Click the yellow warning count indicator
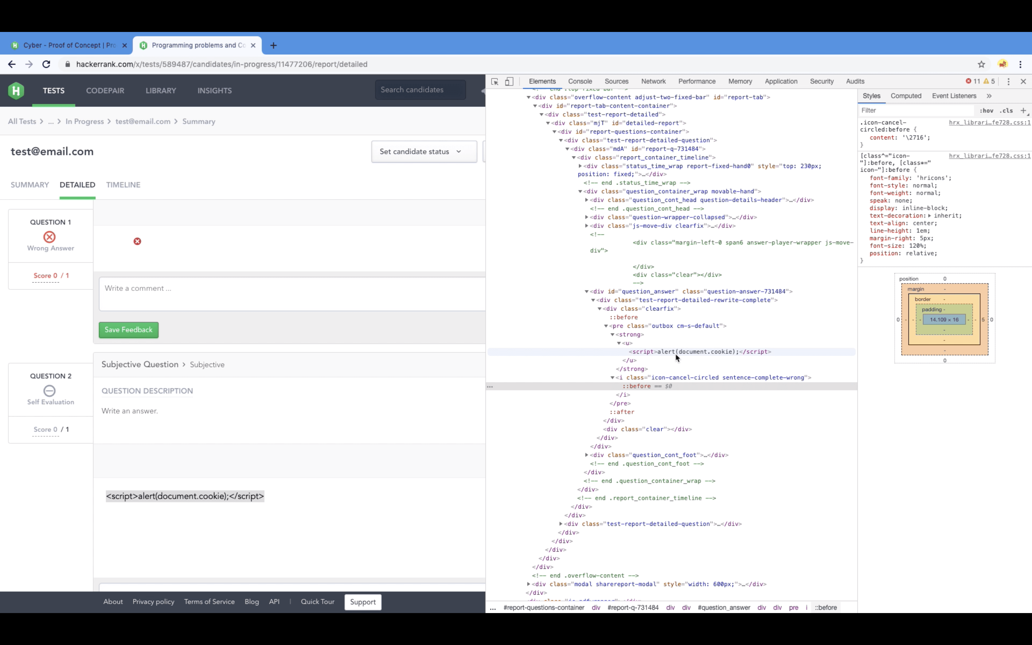 989,81
